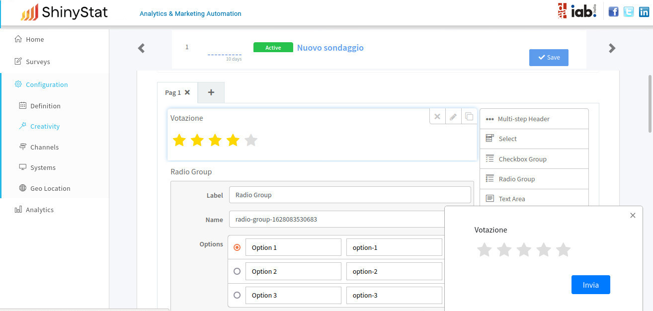This screenshot has height=311, width=653.
Task: Go to next survey with right chevron
Action: [x=612, y=48]
